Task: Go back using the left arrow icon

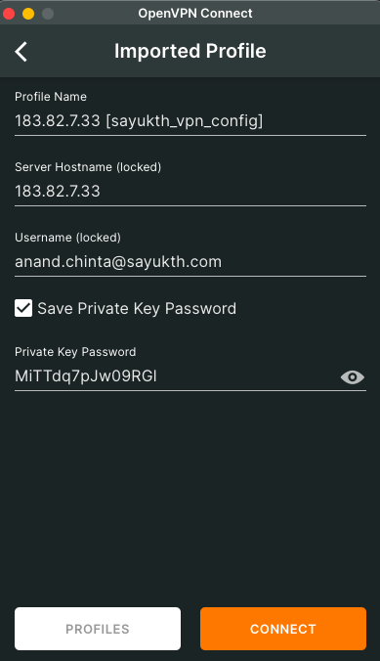Action: point(21,52)
